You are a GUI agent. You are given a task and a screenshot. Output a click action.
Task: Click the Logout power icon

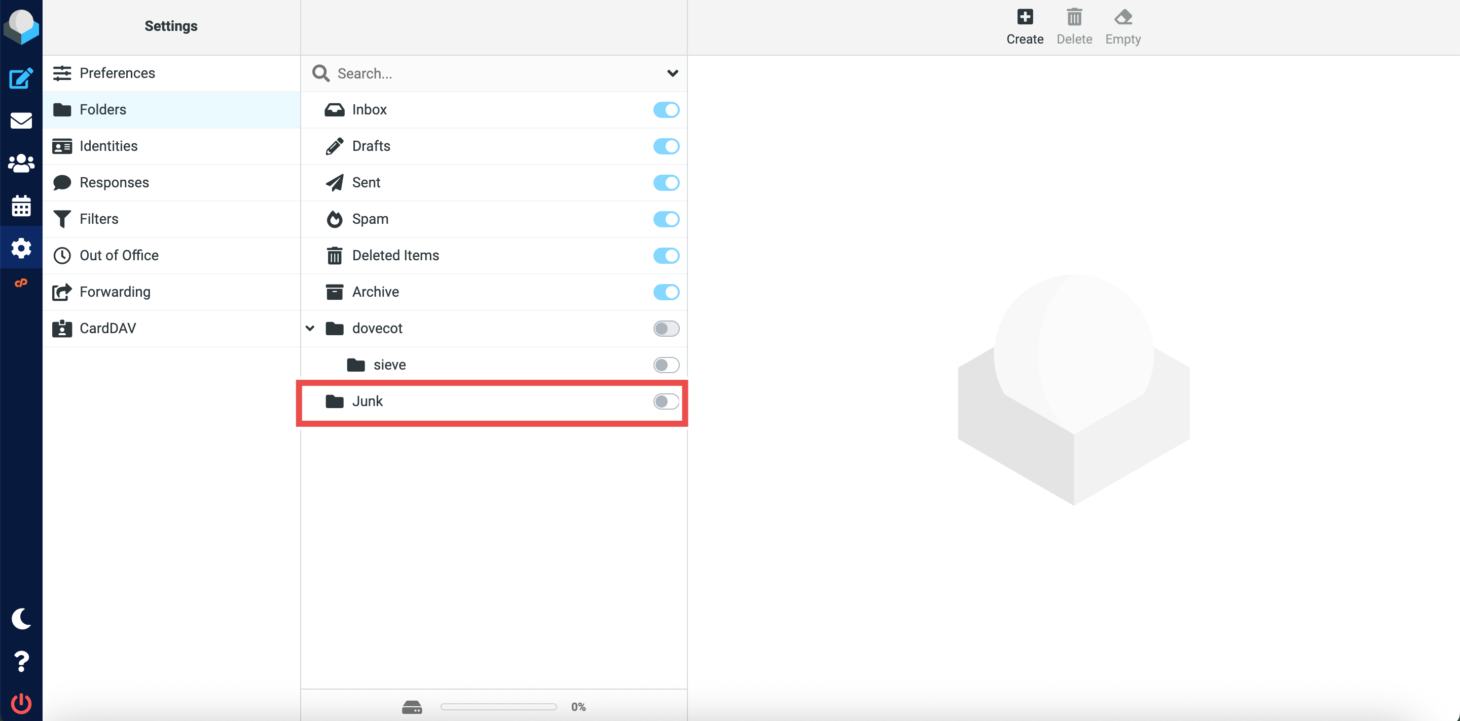tap(21, 703)
